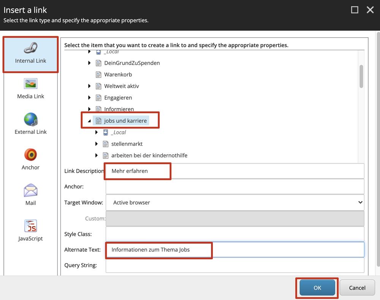This screenshot has height=300, width=380.
Task: Click the stellenmarkt page icon
Action: click(x=106, y=144)
